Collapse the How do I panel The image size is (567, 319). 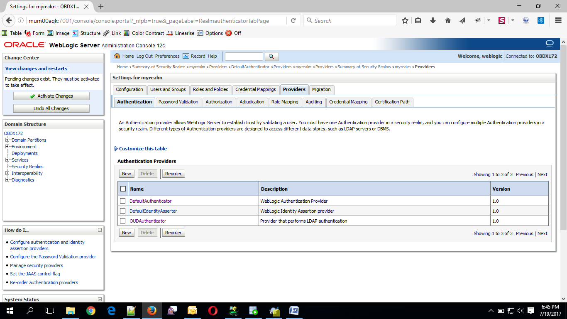[x=100, y=230]
